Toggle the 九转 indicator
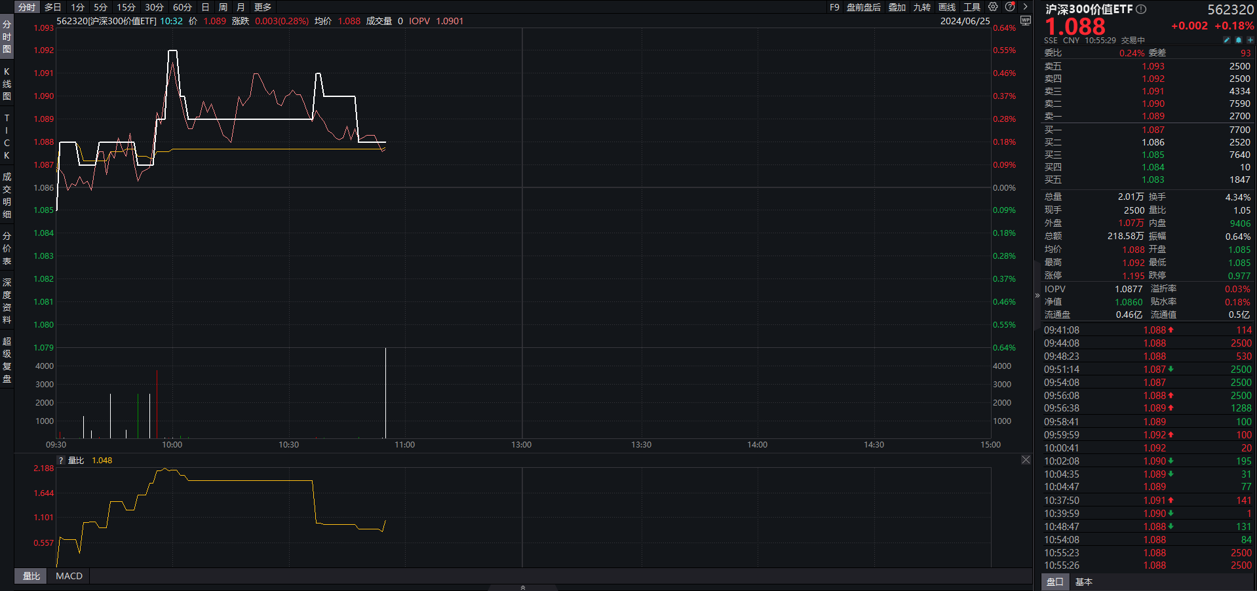The width and height of the screenshot is (1257, 591). point(921,7)
